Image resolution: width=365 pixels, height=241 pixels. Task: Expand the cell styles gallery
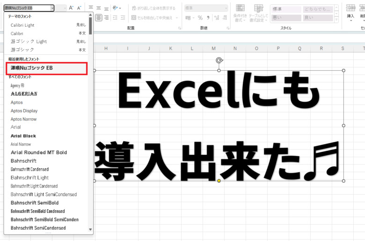point(336,18)
